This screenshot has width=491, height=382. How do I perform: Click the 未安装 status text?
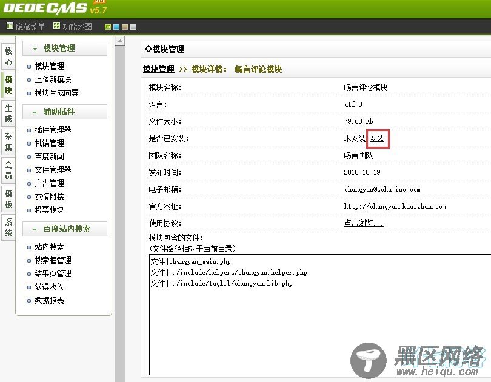click(355, 138)
